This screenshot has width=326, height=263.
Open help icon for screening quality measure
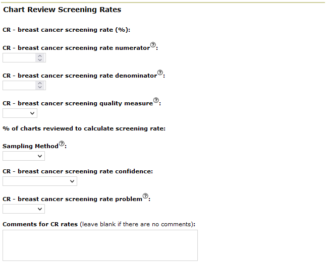click(x=156, y=101)
